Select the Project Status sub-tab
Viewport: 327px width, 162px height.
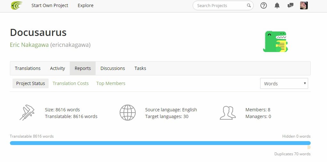pos(30,83)
